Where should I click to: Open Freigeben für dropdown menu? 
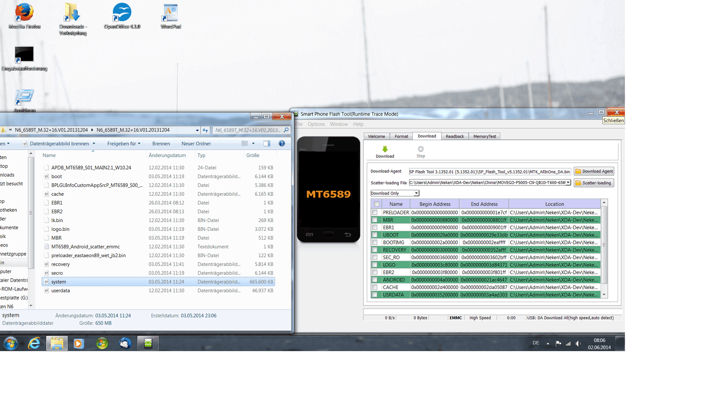click(x=124, y=143)
